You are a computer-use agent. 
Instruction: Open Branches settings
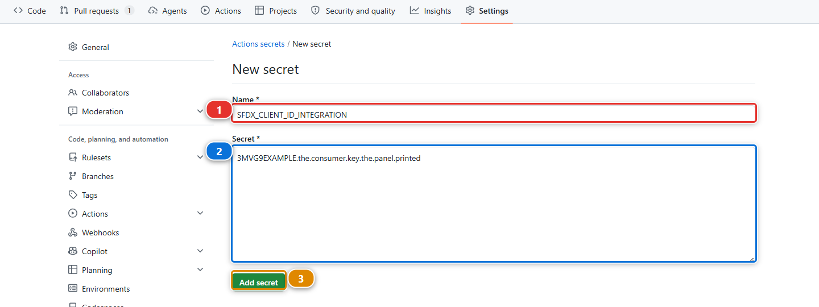[x=136, y=176]
